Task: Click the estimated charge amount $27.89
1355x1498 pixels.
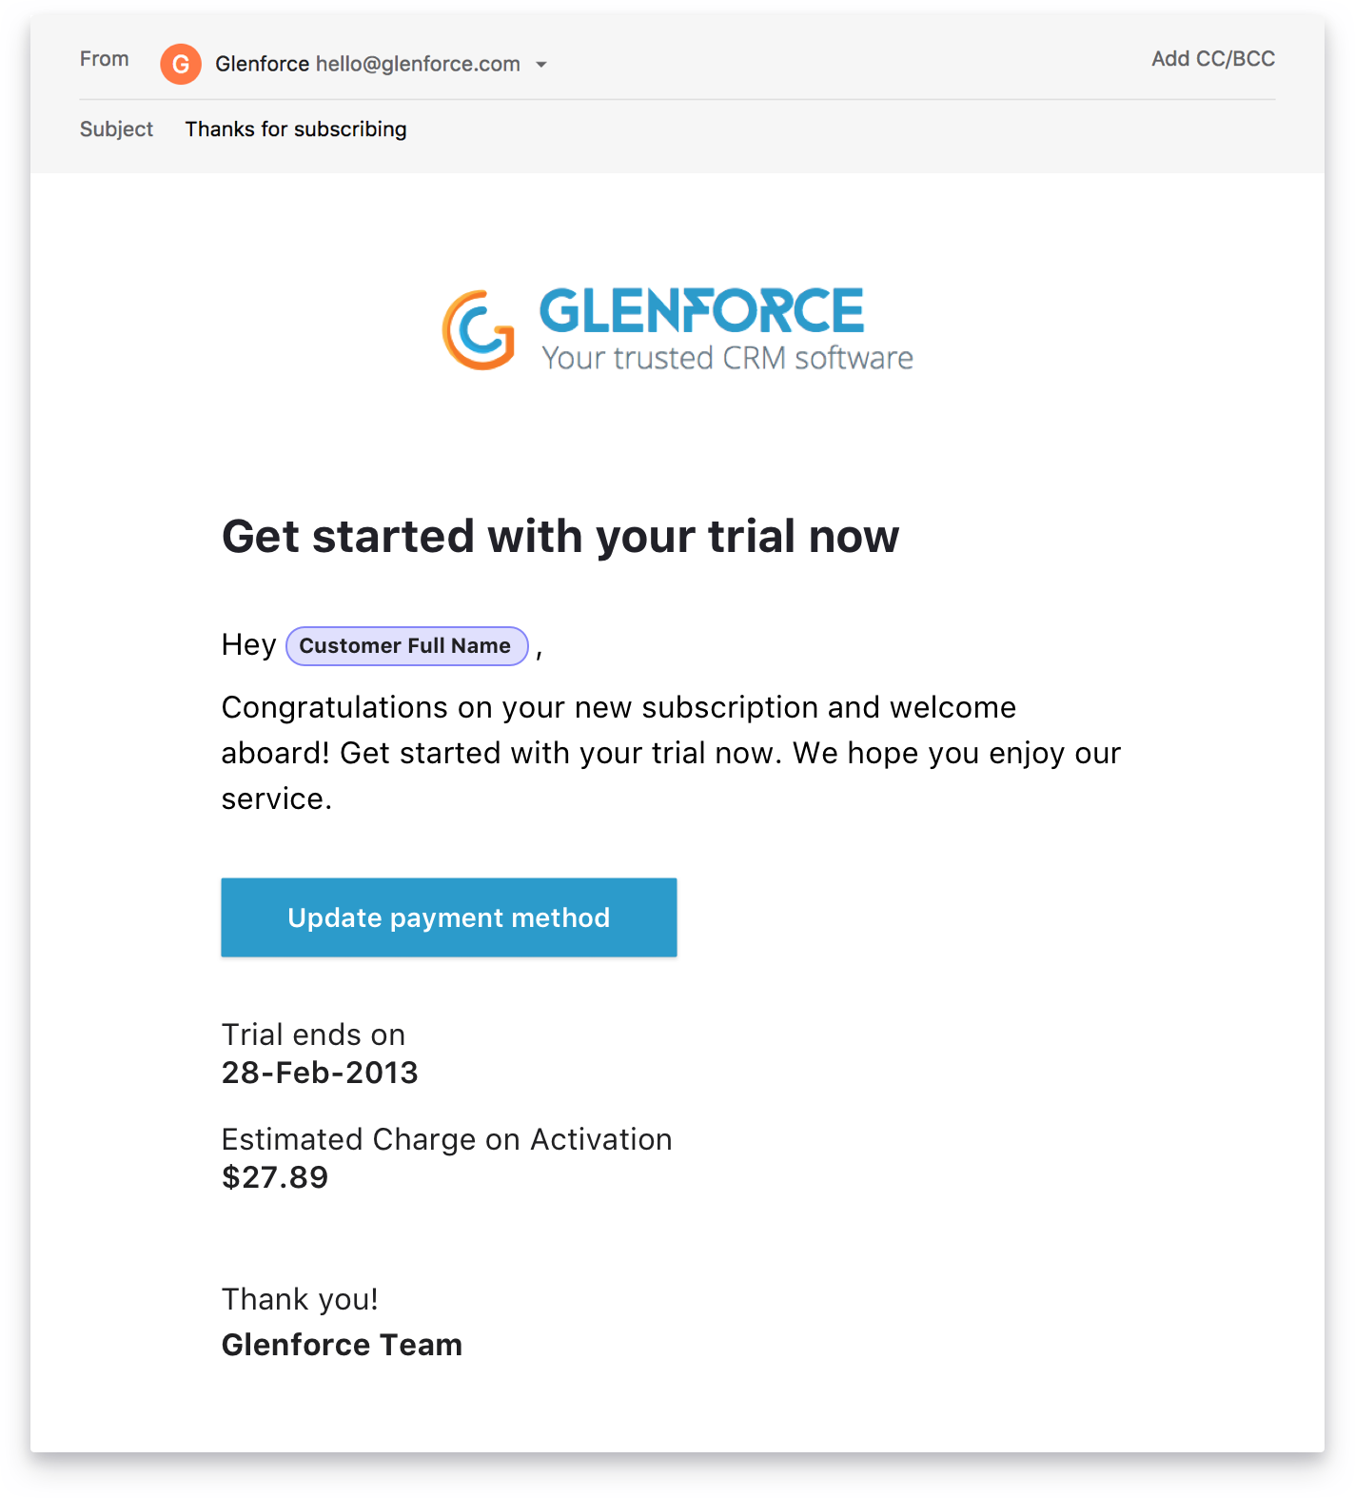Action: coord(275,1177)
